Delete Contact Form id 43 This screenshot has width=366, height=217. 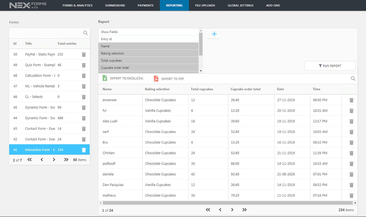tap(84, 129)
